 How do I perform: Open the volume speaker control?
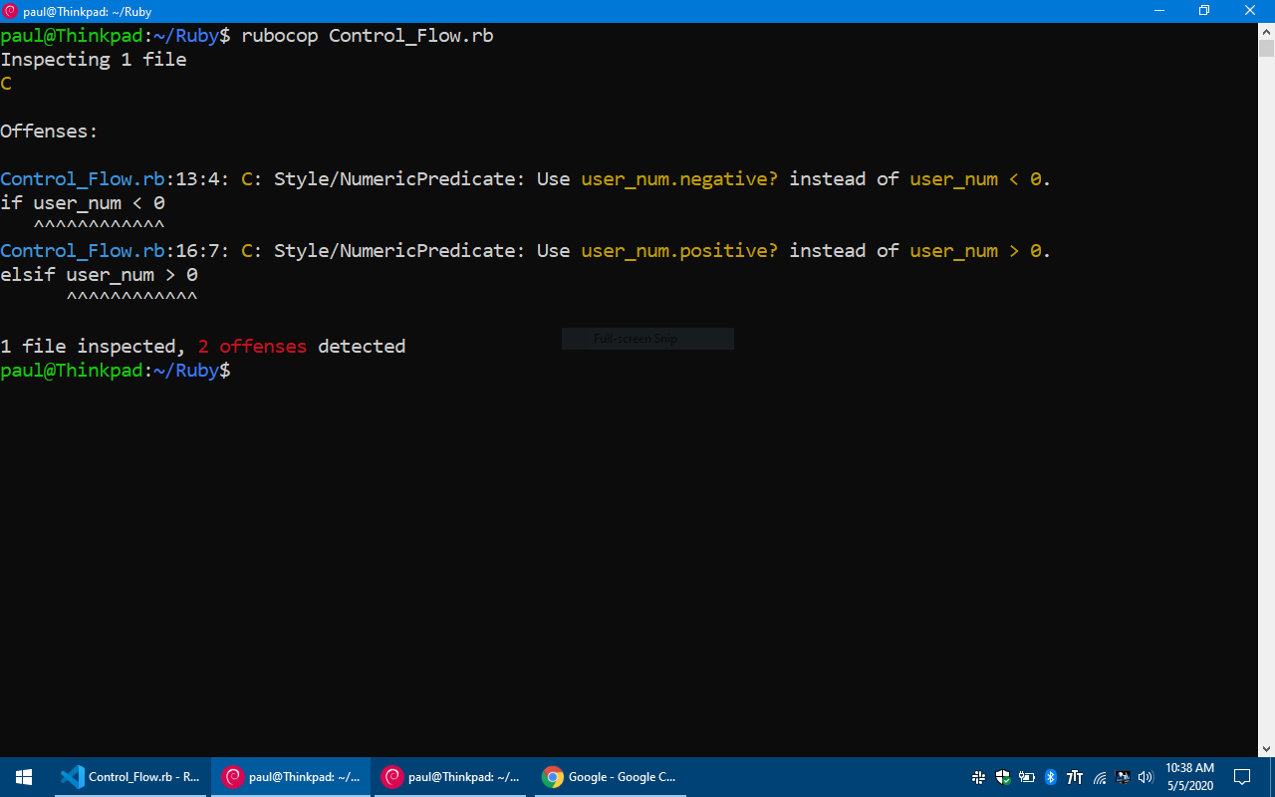click(1146, 777)
